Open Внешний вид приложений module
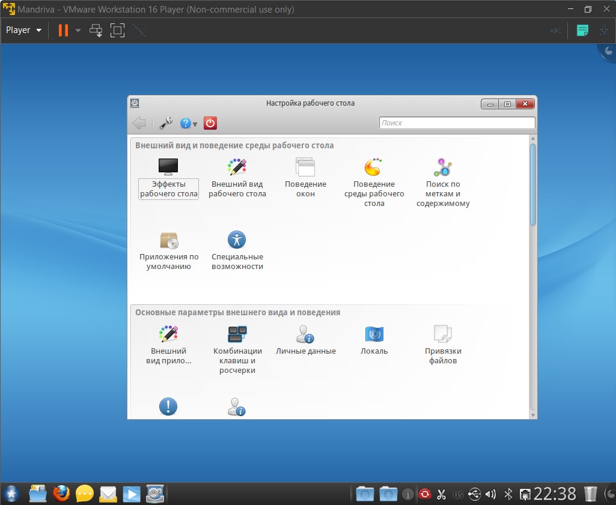The height and width of the screenshot is (505, 616). click(x=168, y=345)
